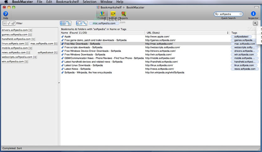Click the minus filter button
262x152 pixels.
(x=5, y=23)
